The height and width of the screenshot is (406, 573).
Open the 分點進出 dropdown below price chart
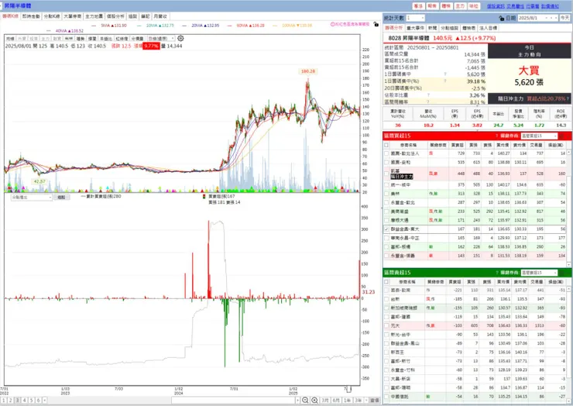coord(50,197)
